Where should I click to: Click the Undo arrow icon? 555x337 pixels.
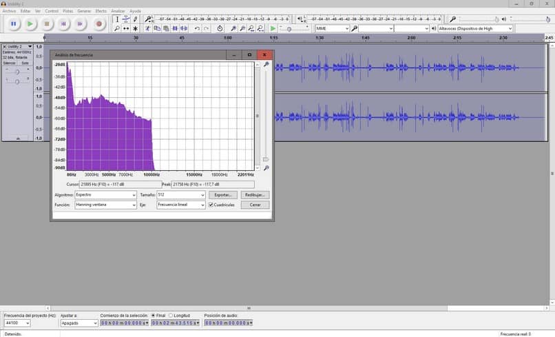click(198, 28)
